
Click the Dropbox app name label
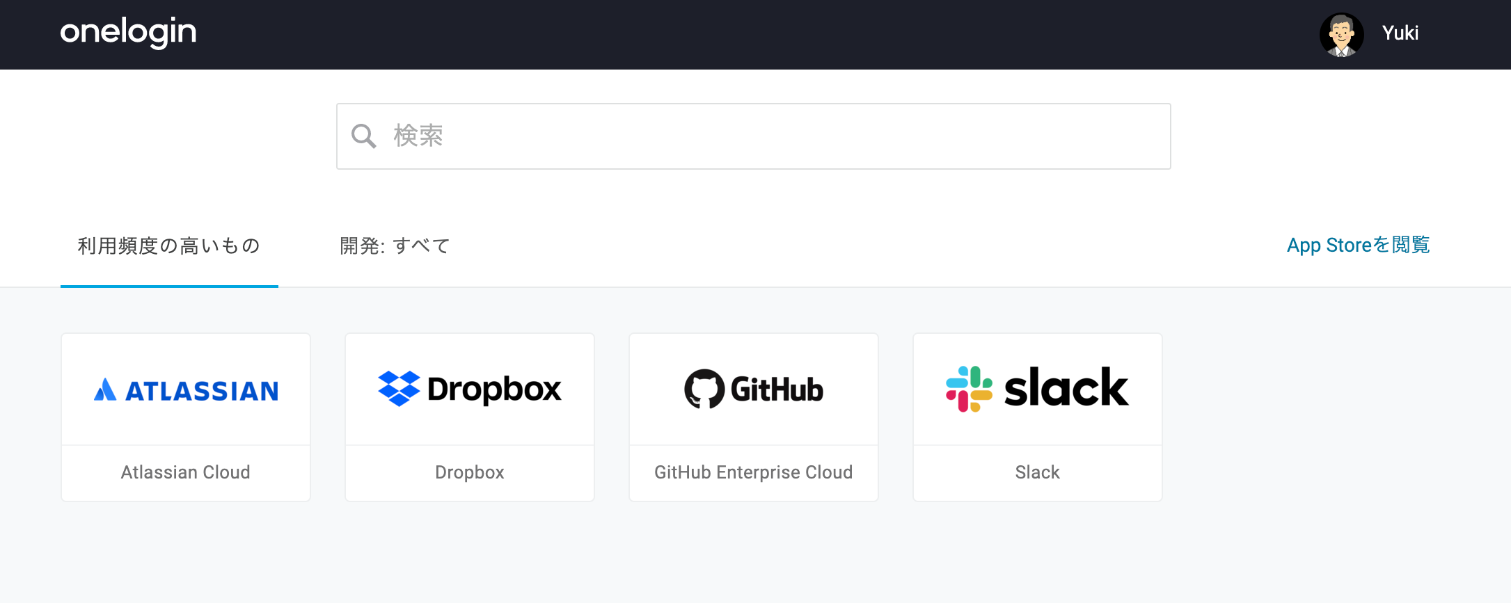[x=470, y=472]
